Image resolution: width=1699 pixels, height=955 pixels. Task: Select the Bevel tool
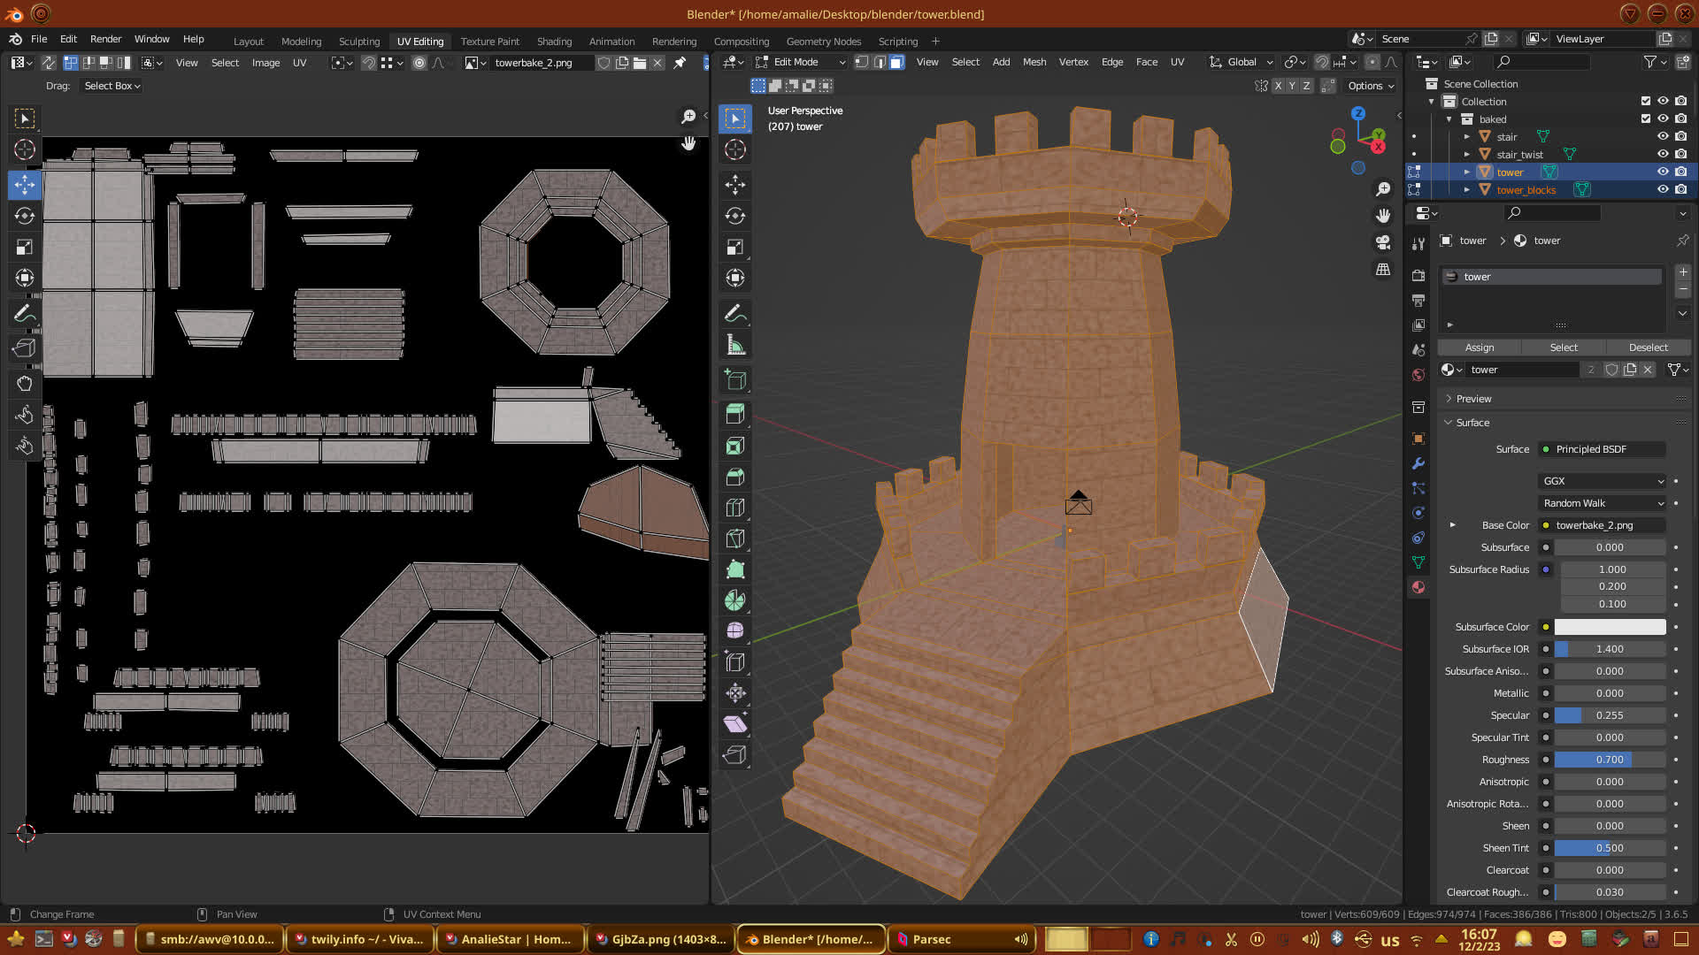[734, 477]
